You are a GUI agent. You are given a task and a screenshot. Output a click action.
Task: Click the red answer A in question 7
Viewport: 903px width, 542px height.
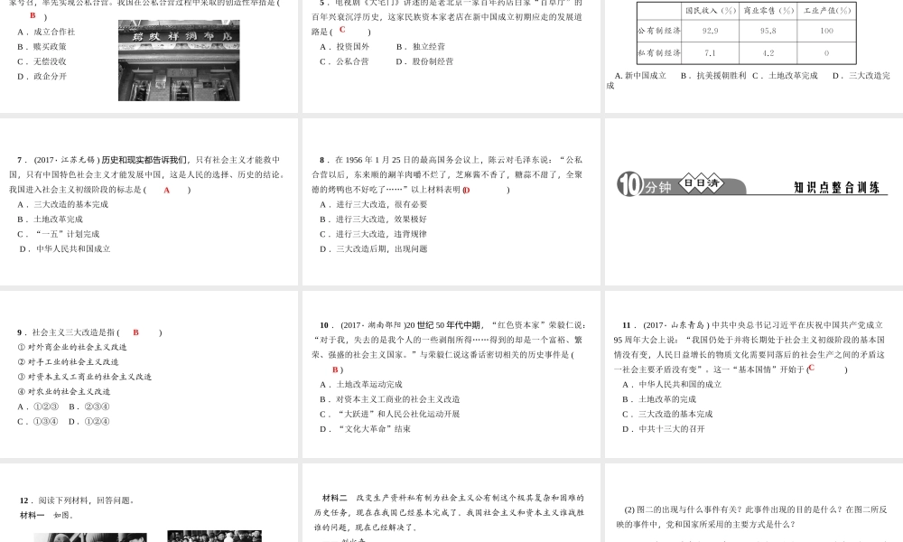click(167, 190)
